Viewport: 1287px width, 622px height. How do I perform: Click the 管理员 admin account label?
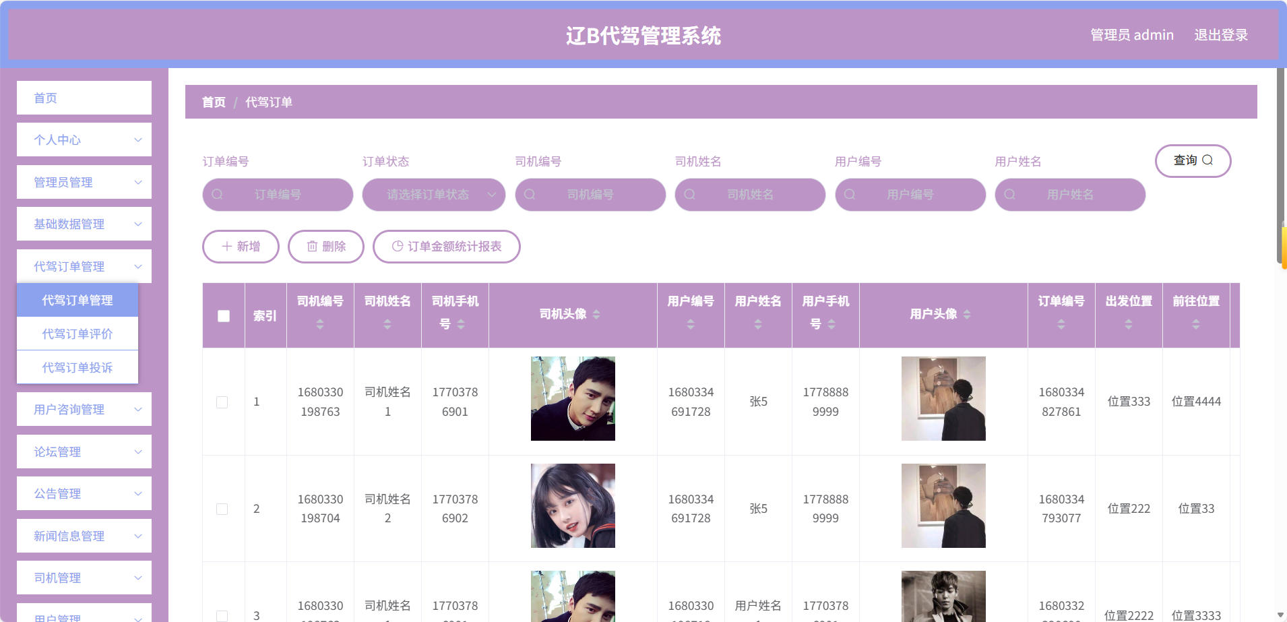1132,35
